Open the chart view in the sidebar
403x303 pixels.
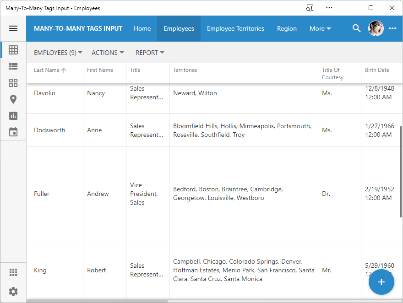tap(13, 116)
